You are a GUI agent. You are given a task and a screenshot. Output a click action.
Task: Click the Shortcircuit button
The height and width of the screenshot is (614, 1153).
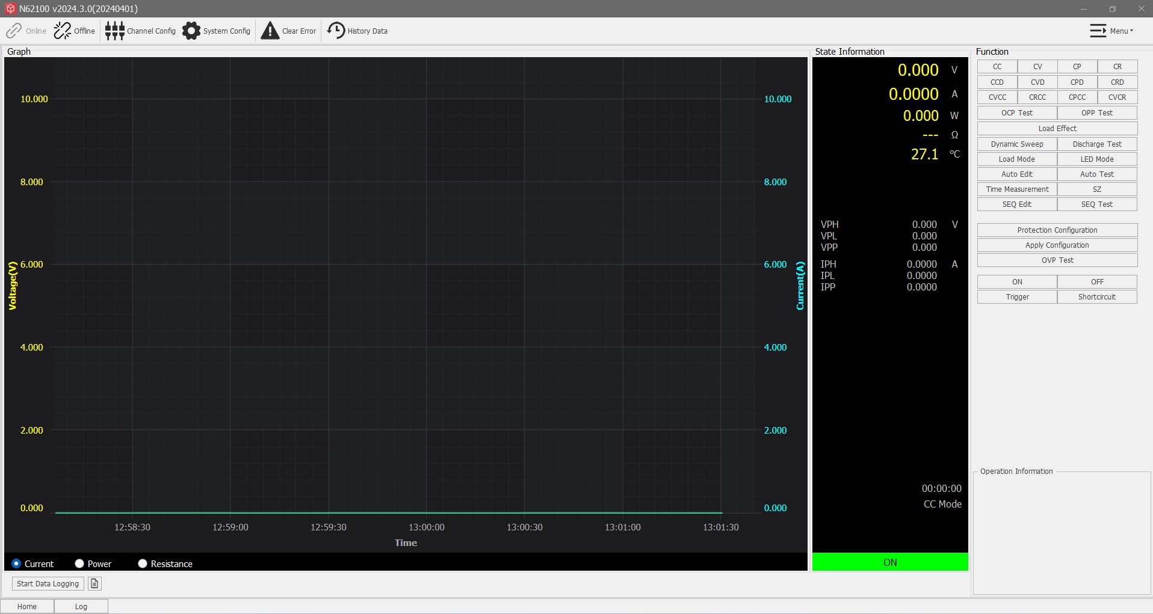pos(1097,296)
